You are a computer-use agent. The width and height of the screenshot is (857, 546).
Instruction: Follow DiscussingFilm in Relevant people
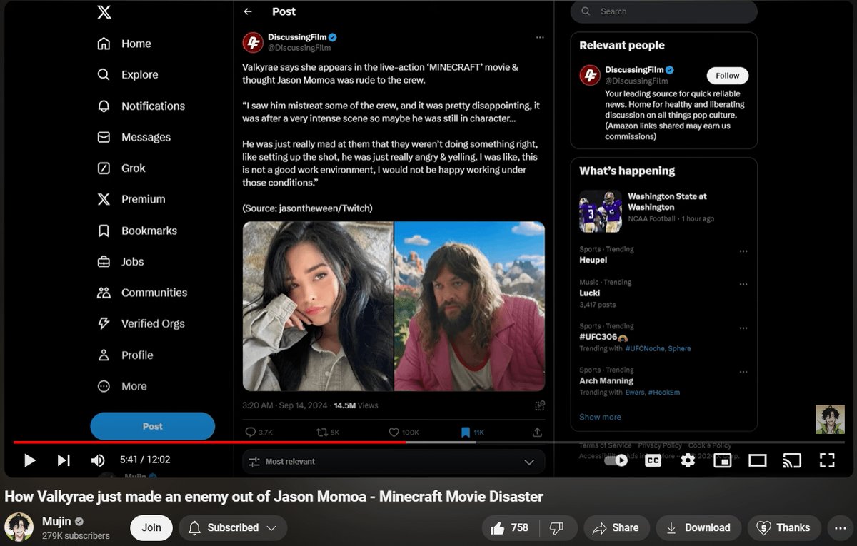pyautogui.click(x=727, y=75)
